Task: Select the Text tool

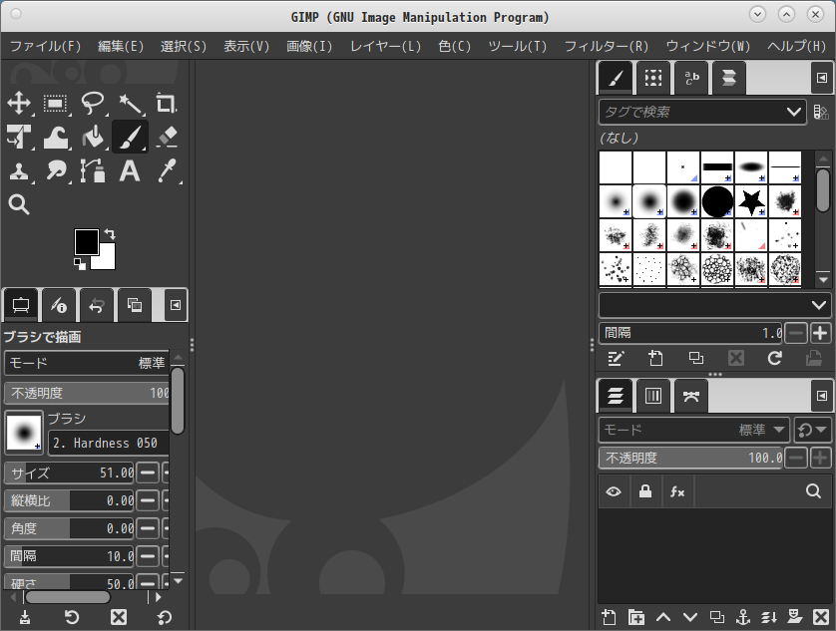Action: (x=130, y=171)
